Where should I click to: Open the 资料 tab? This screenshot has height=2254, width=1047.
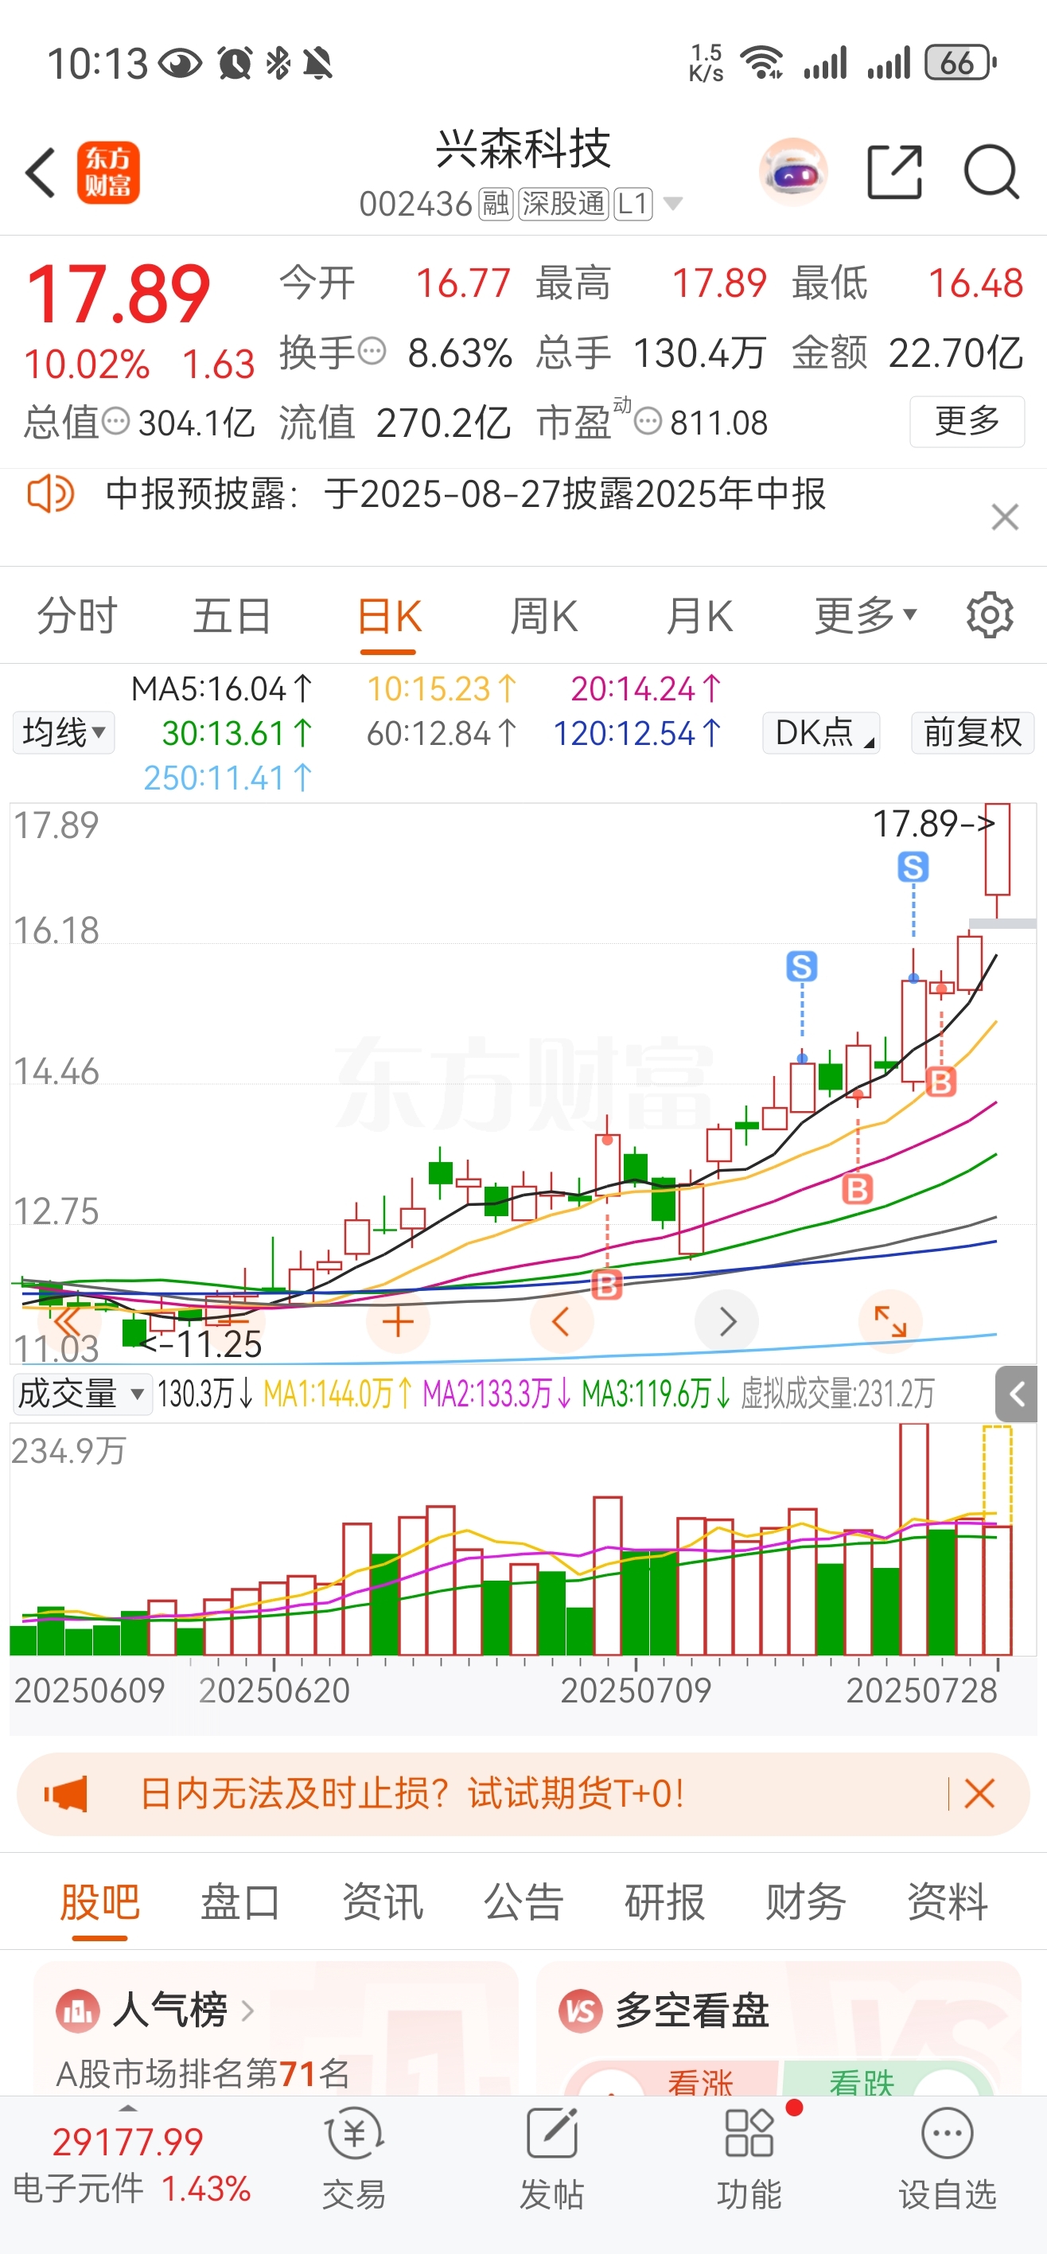pyautogui.click(x=948, y=1901)
